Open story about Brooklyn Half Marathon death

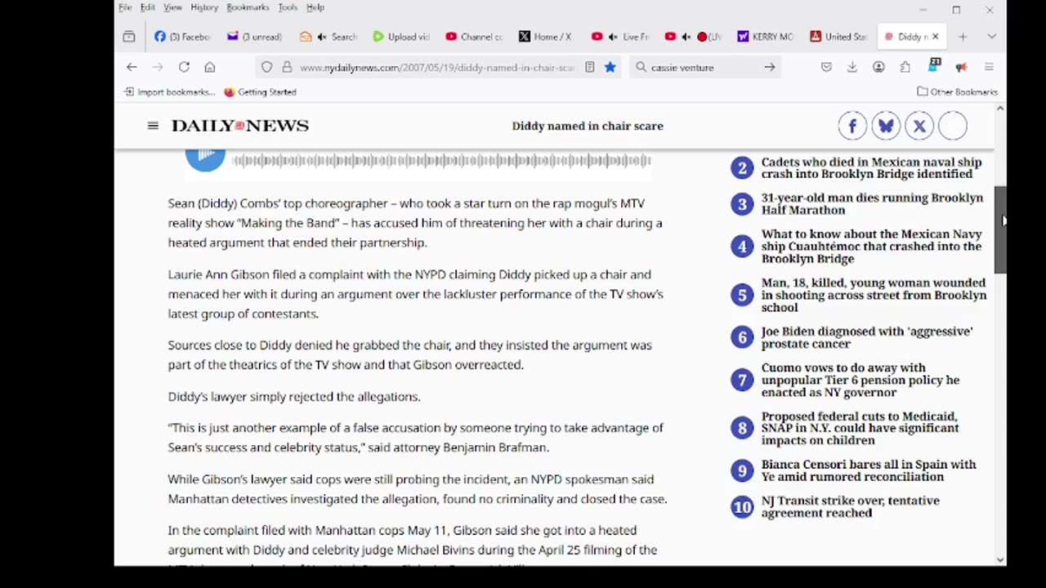[x=872, y=204]
